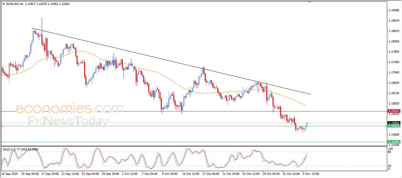
Task: Click the economies.com watermark
Action: click(69, 109)
